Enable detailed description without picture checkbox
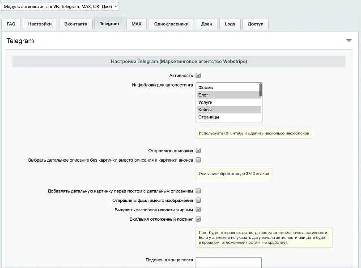 pos(198,160)
